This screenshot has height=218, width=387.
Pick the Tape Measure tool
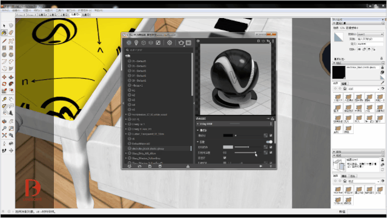pos(4,99)
